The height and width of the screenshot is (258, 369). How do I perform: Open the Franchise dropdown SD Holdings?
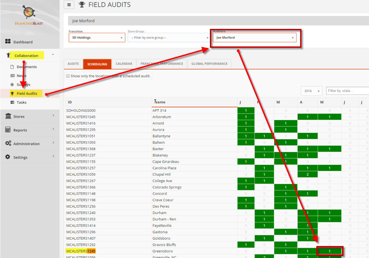pos(97,38)
